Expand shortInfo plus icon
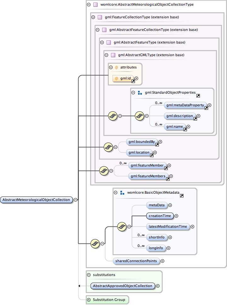Screen dimensions: 227x305 170,237
